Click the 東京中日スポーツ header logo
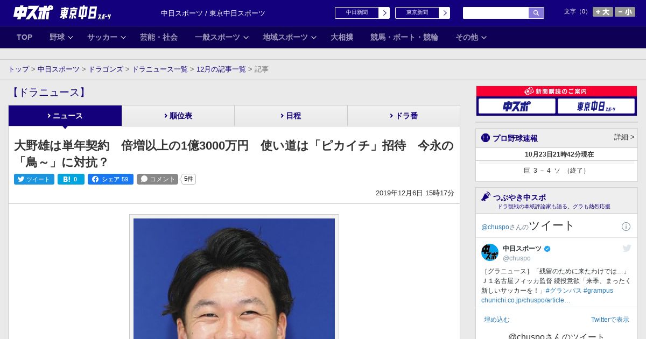The height and width of the screenshot is (339, 646). (86, 13)
